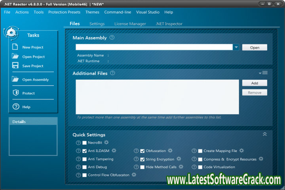Screen dimensions: 285x190
Task: Click the Open button for Main Assembly
Action: pos(255,47)
